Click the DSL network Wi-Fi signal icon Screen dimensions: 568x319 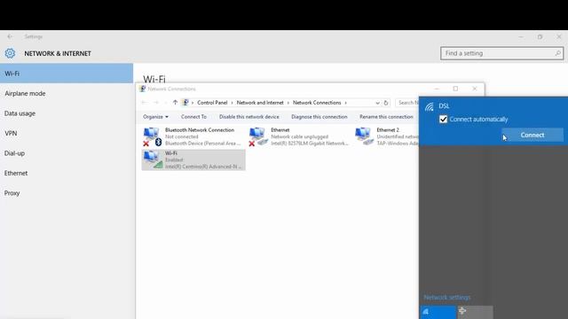coord(430,106)
